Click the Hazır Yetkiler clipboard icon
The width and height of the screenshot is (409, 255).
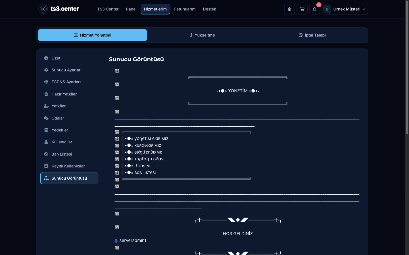46,94
